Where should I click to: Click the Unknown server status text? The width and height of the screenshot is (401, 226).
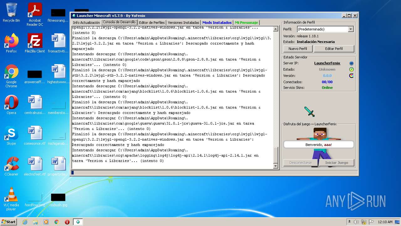point(327,69)
